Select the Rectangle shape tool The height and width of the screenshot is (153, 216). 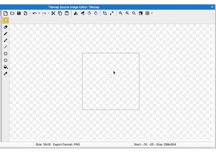click(x=5, y=53)
